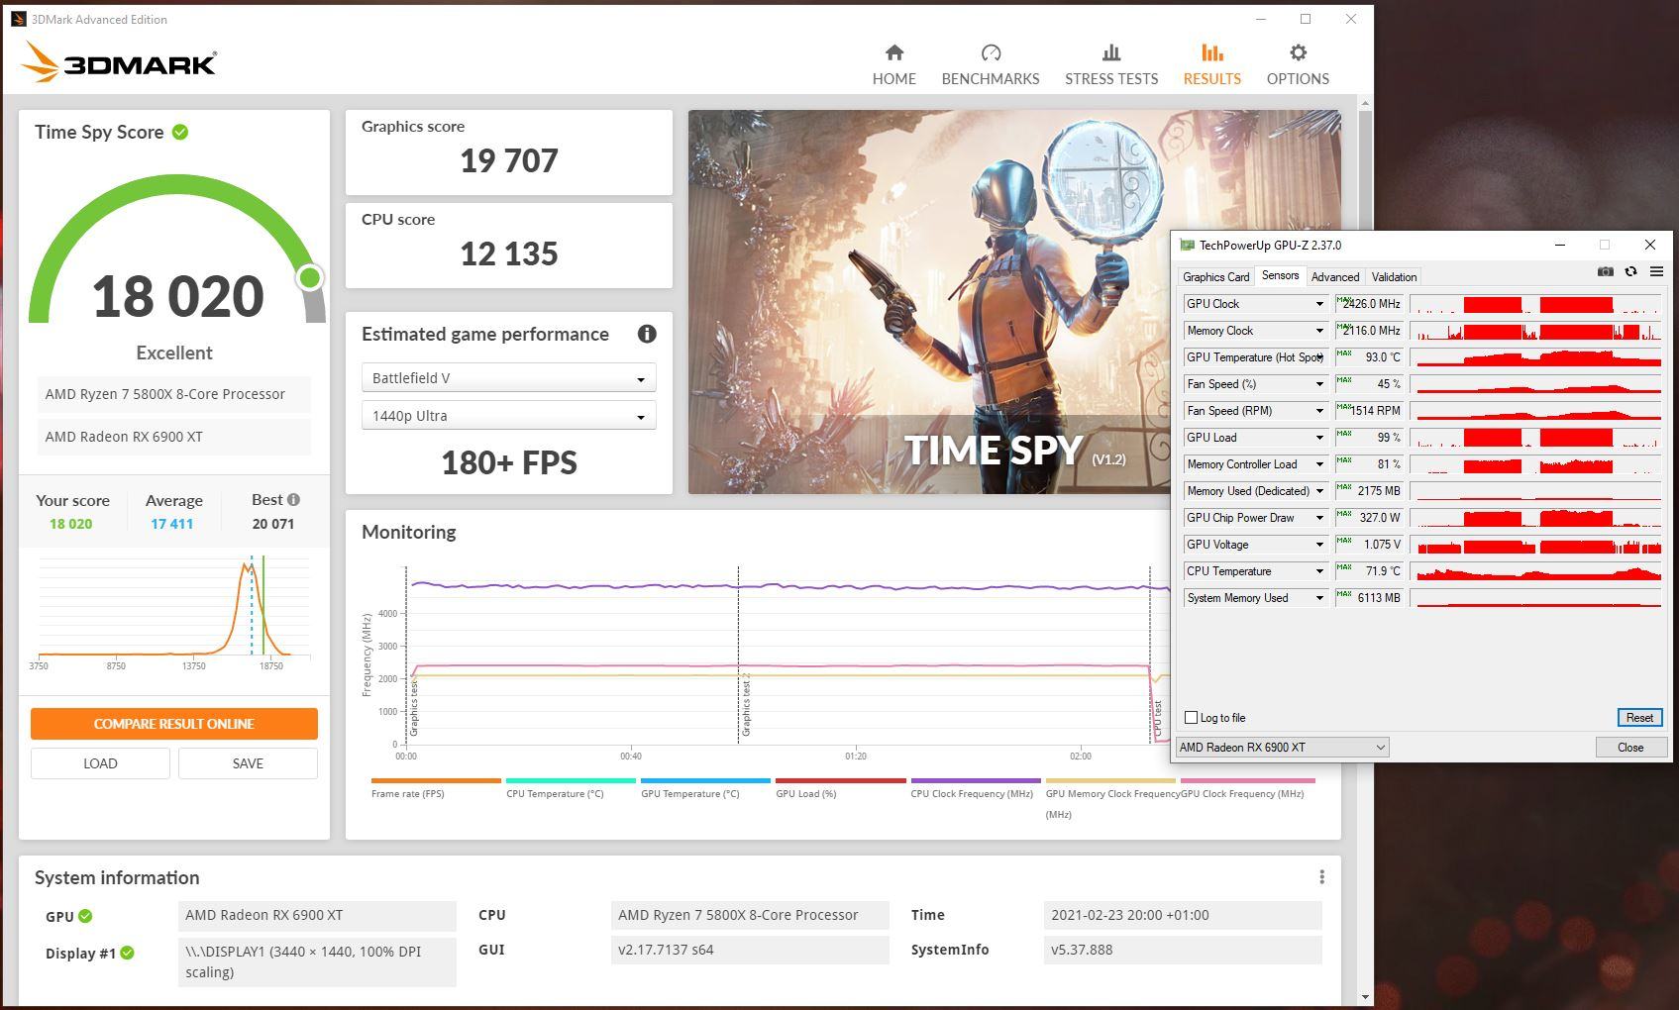Expand the GPU Voltage sensor dropdown
Image resolution: width=1679 pixels, height=1010 pixels.
[1319, 545]
